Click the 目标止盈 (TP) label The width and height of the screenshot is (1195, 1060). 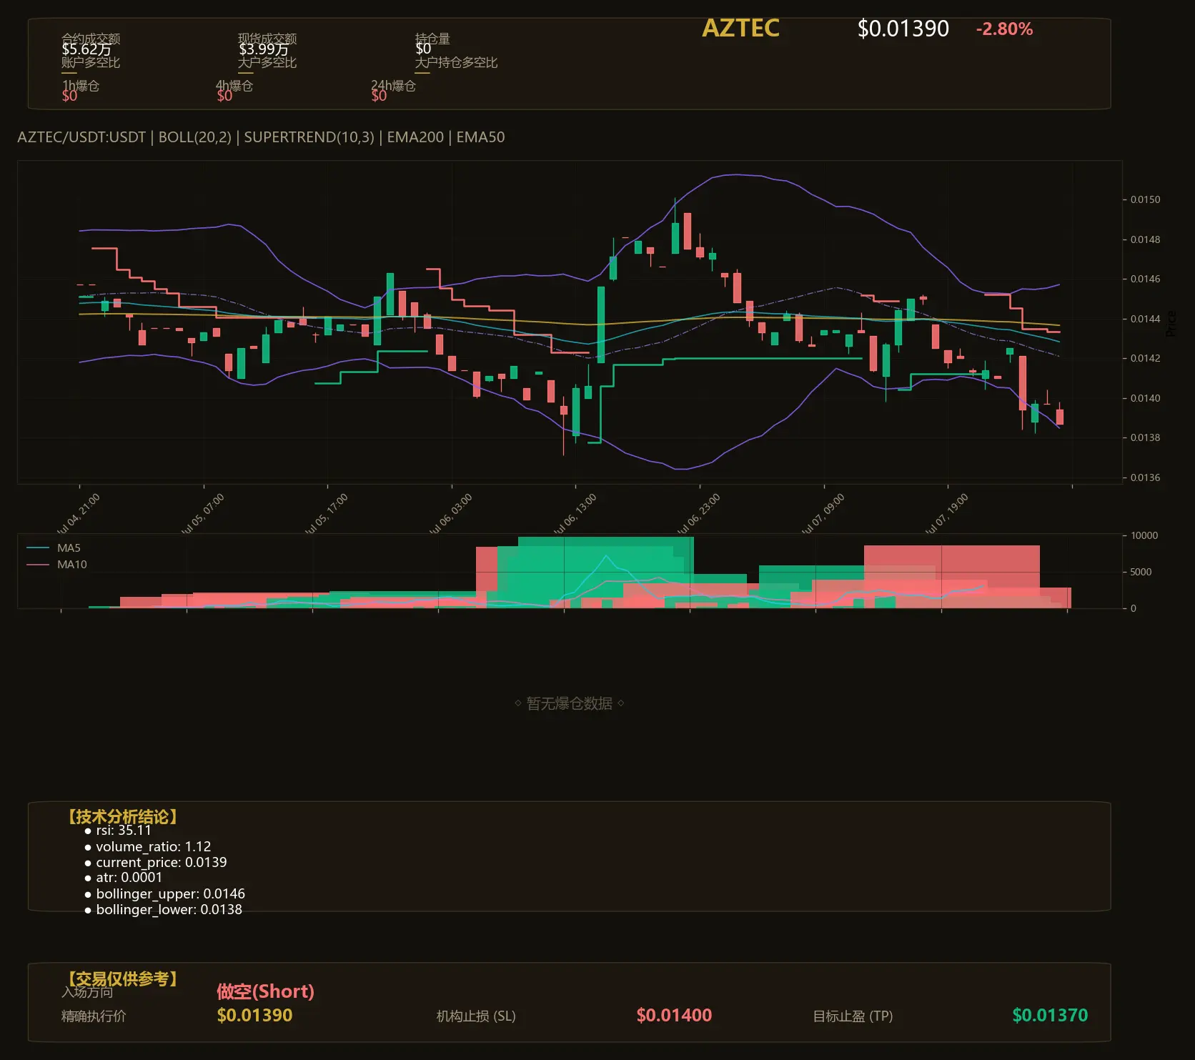coord(853,1016)
